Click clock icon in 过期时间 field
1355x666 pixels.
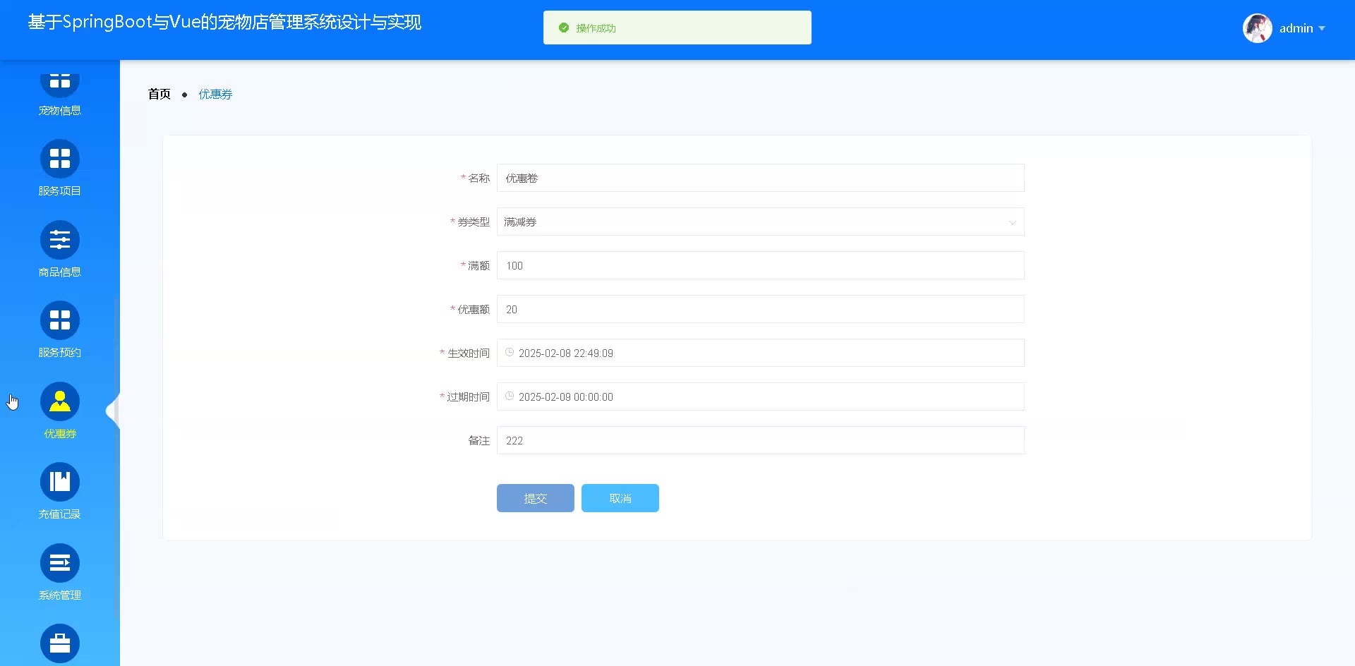click(x=510, y=396)
